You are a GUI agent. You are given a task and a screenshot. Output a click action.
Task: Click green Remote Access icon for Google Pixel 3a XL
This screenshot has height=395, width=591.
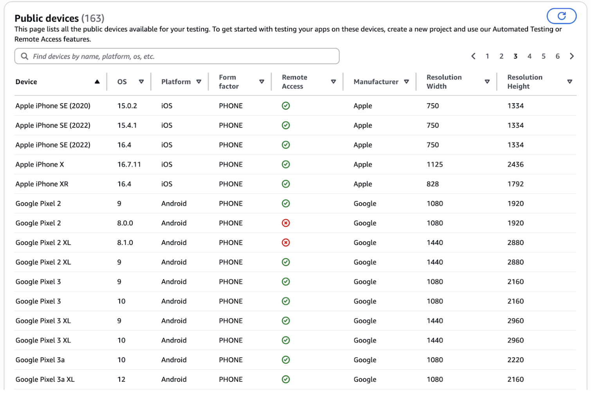click(x=286, y=379)
